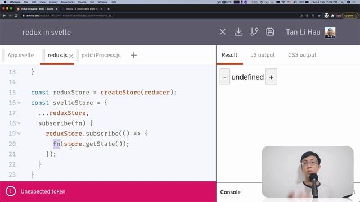Screen dimensions: 360x202
Task: Download the REPL as zip
Action: coord(238,32)
